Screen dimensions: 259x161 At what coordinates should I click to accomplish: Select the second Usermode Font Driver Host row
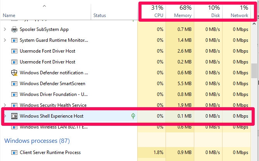click(x=69, y=62)
